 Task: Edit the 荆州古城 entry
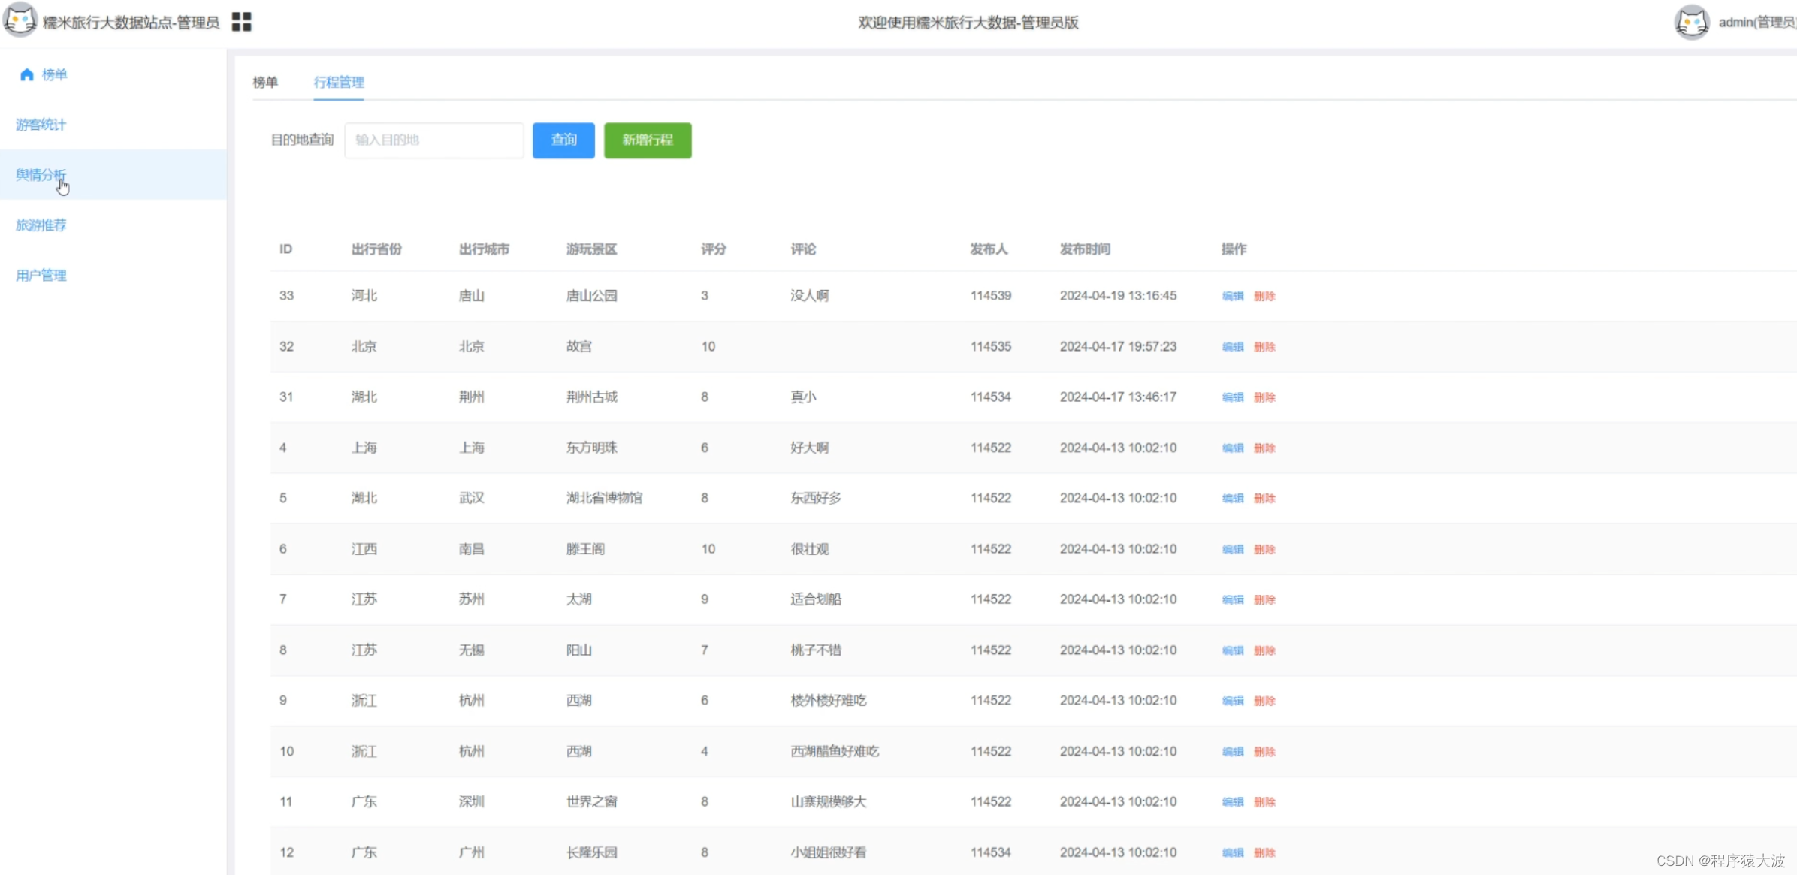pos(1232,397)
